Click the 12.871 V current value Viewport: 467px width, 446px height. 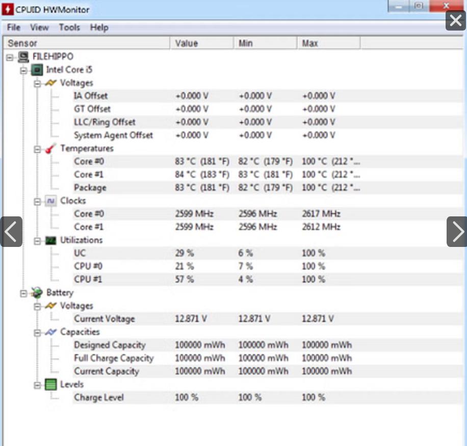(x=191, y=319)
